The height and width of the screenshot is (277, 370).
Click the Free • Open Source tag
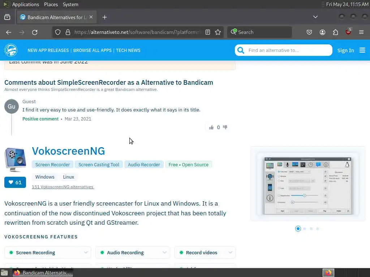tap(189, 164)
